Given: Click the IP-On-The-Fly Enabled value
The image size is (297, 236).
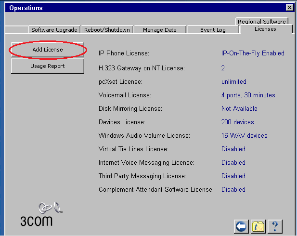Looking at the screenshot, I should tap(253, 53).
